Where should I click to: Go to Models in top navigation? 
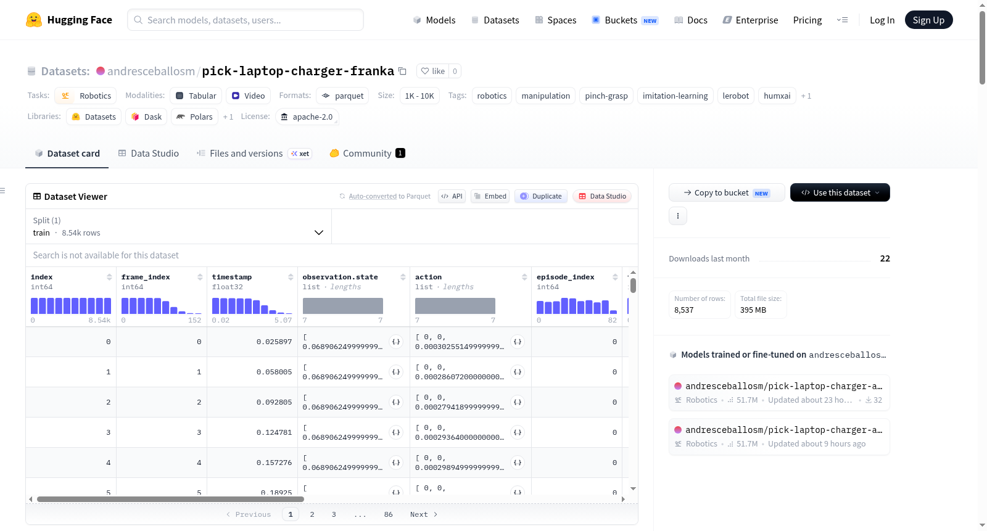click(x=434, y=20)
